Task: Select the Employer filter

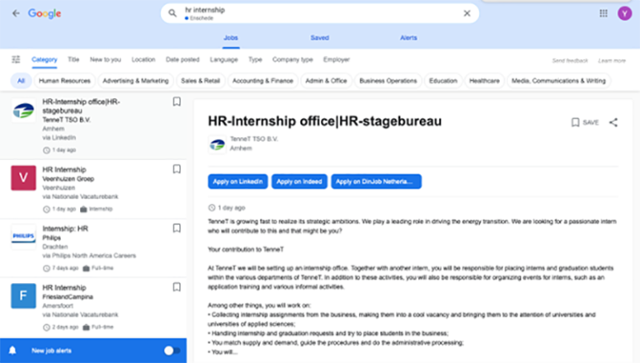Action: [x=337, y=60]
